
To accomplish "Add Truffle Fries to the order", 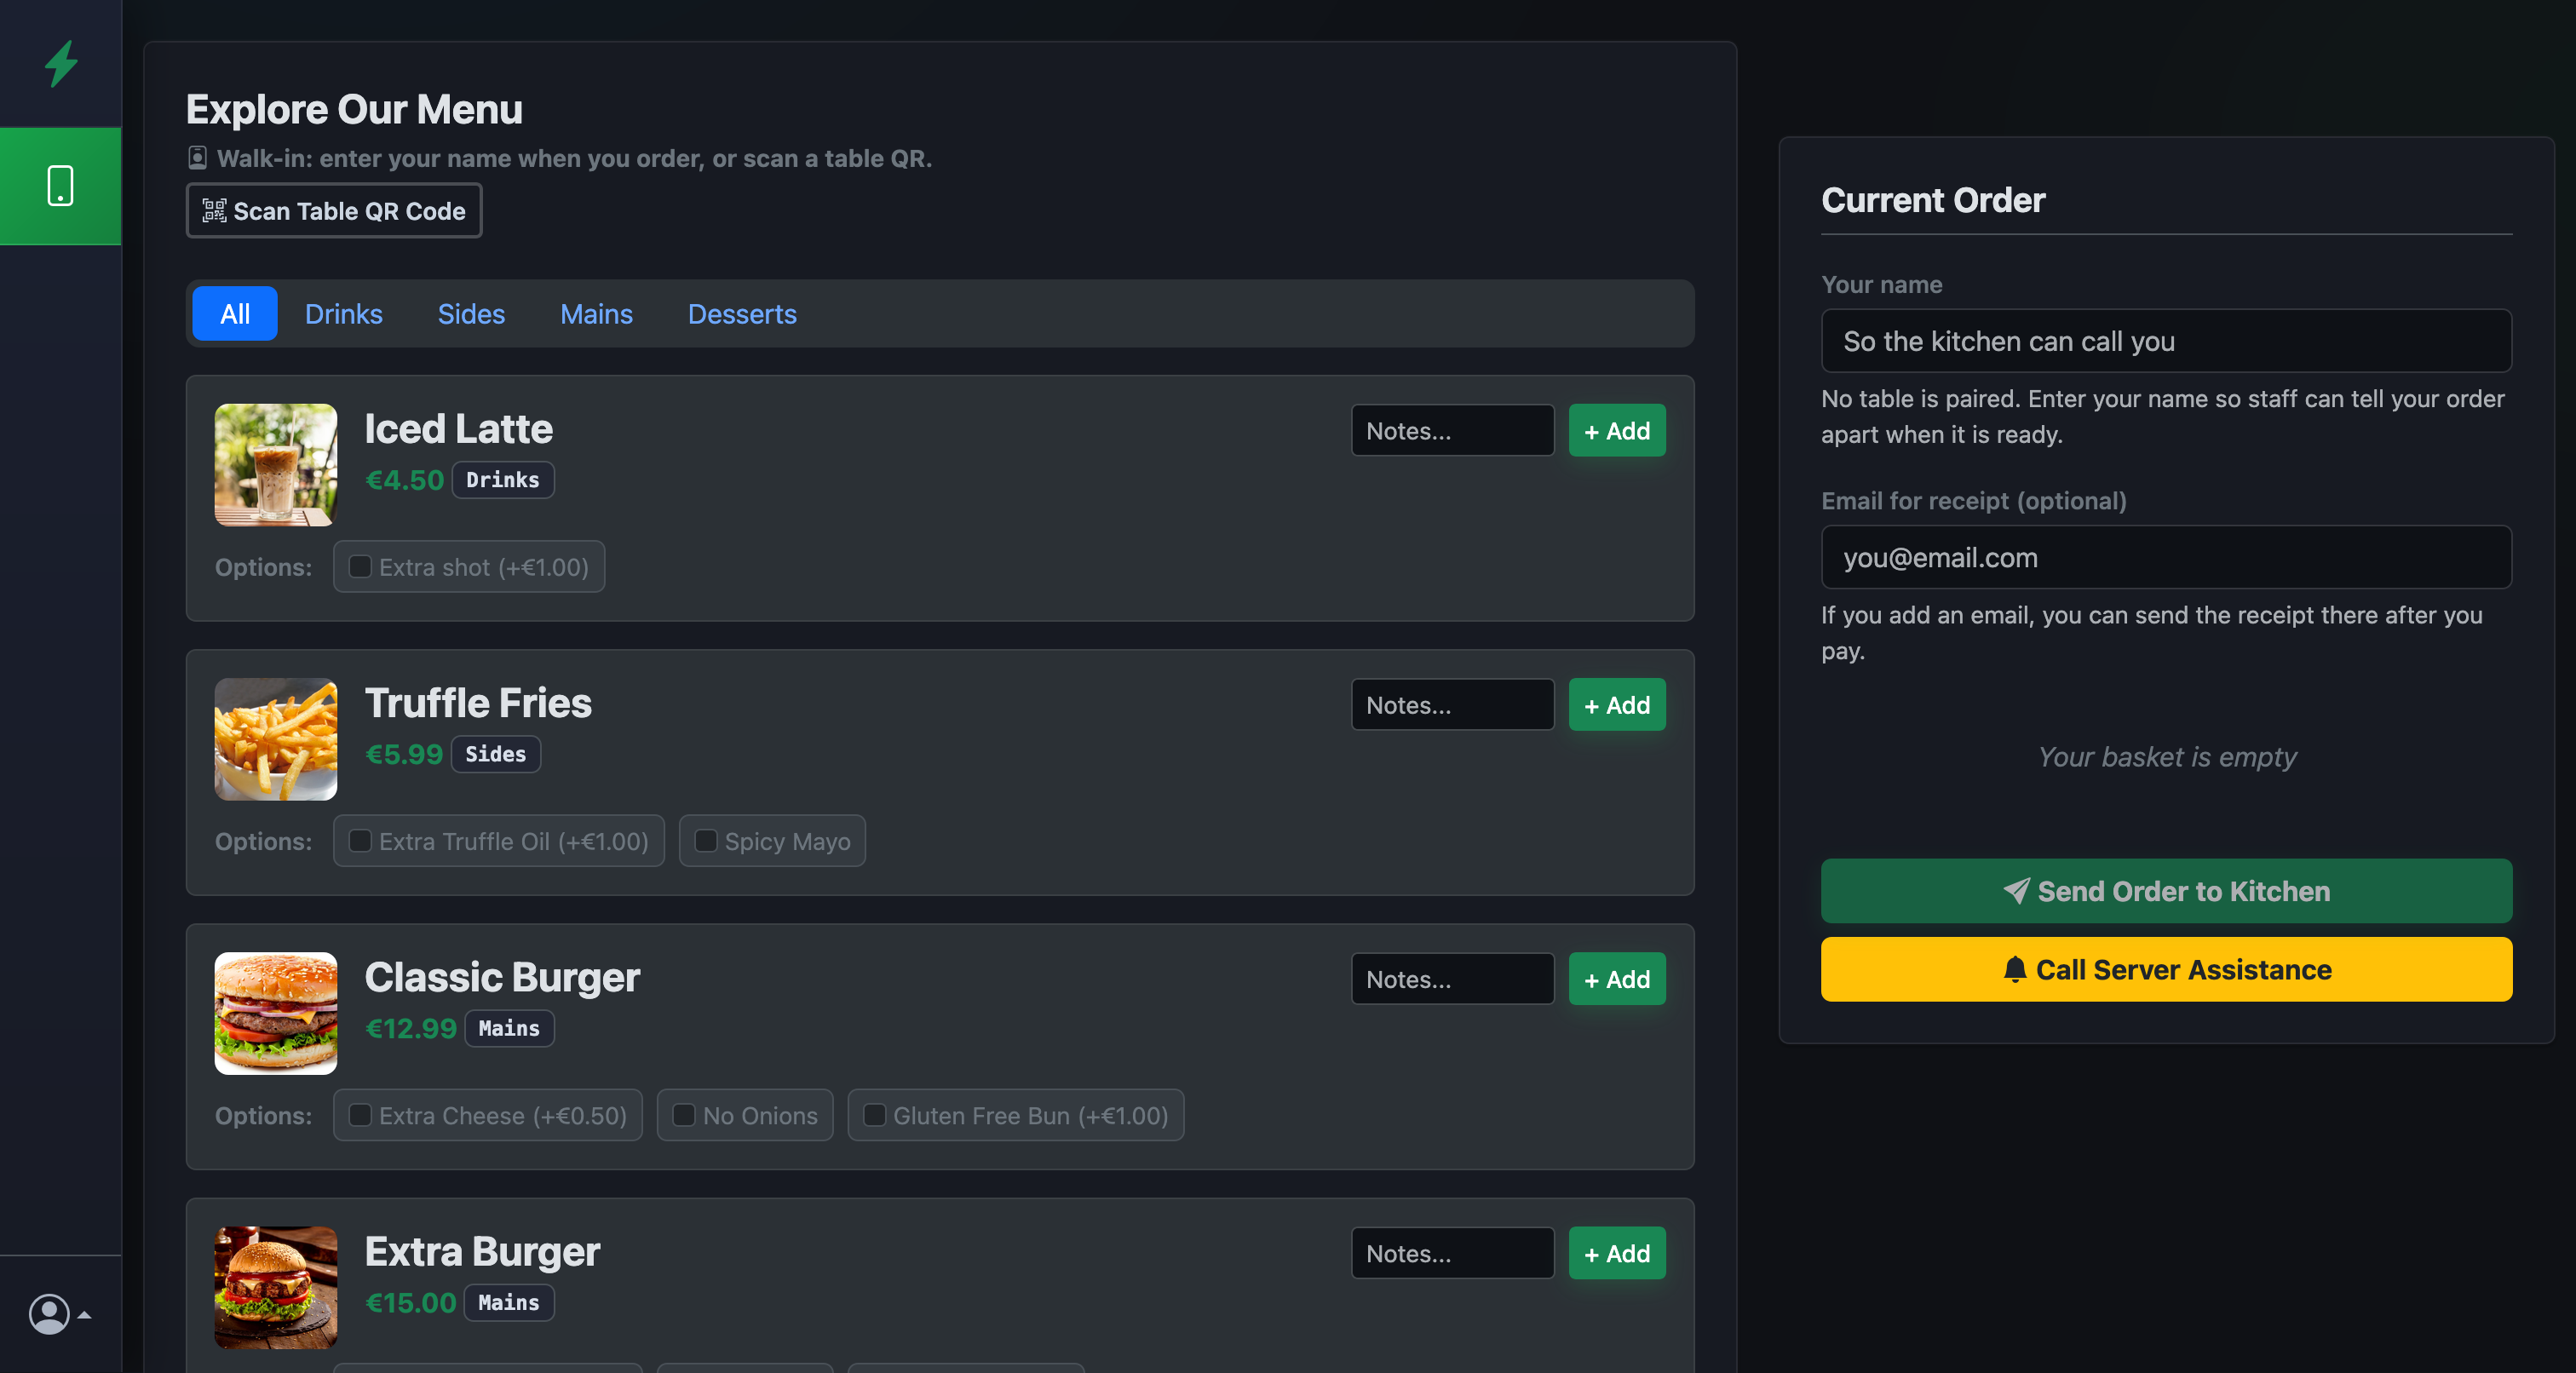I will 1617,705.
